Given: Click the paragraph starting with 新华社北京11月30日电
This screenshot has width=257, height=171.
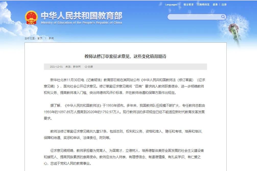Looking at the screenshot, I should tap(125, 86).
